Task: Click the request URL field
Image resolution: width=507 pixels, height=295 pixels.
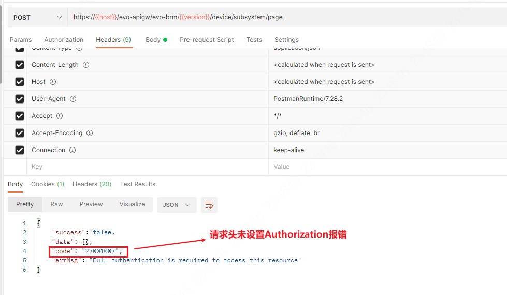Action: pos(285,17)
